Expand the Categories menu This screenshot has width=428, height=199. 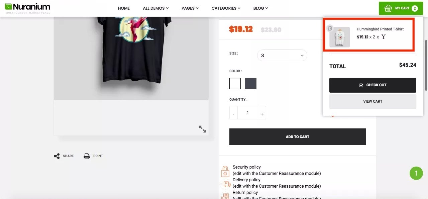click(x=226, y=8)
